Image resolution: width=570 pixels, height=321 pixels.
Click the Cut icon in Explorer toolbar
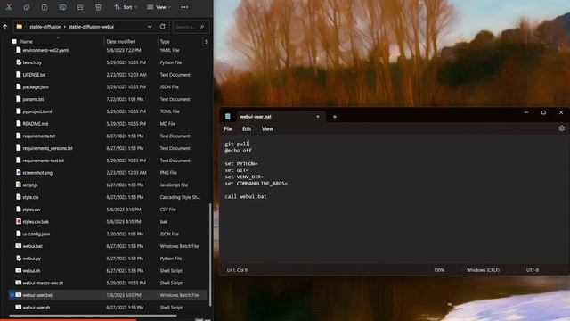[x=9, y=7]
